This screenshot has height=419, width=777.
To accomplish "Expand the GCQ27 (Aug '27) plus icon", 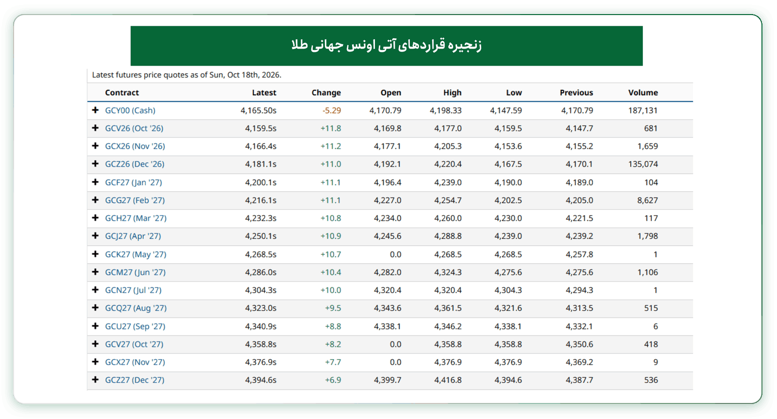I will point(95,308).
